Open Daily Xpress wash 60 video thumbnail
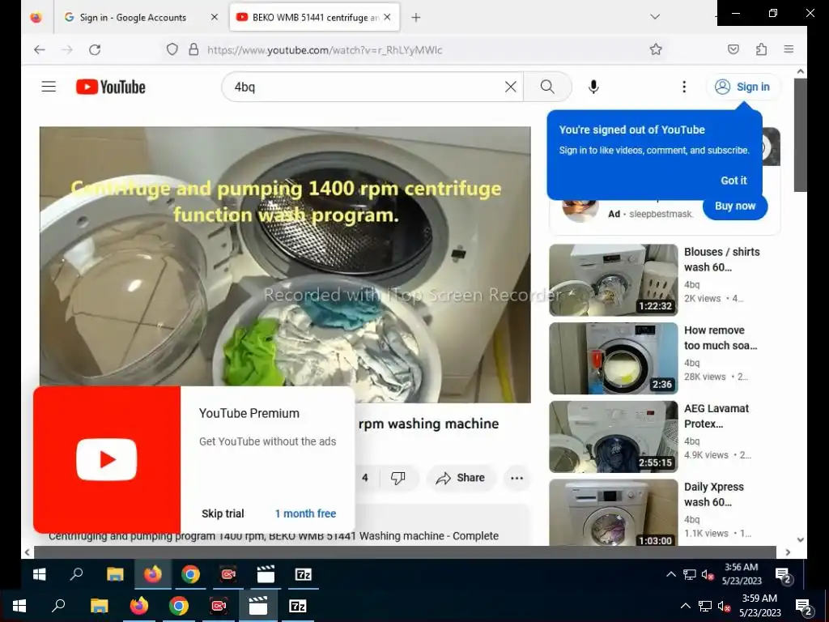This screenshot has height=622, width=829. [614, 512]
